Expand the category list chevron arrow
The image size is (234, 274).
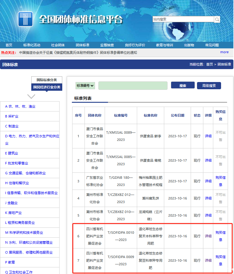(31, 96)
